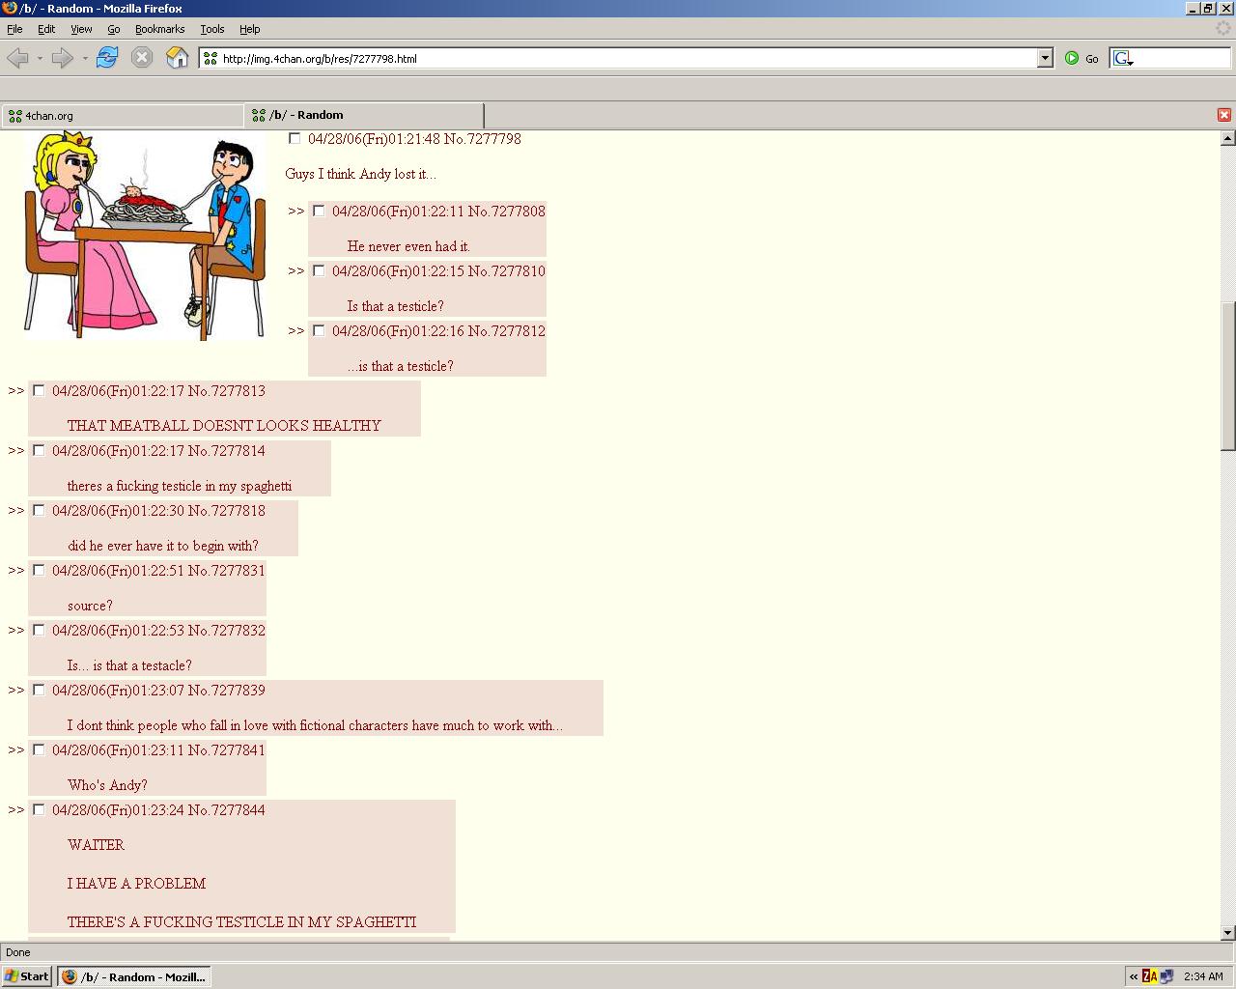
Task: Click 'THAT MEATBALL DOESNT LOOKS HEALTHY' text
Action: point(224,426)
